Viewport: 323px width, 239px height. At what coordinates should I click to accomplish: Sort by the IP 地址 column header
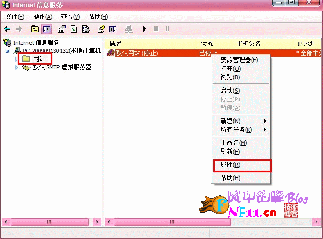coord(308,43)
